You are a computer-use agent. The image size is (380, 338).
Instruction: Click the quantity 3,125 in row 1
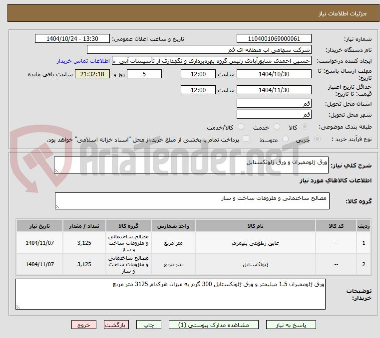(84, 243)
